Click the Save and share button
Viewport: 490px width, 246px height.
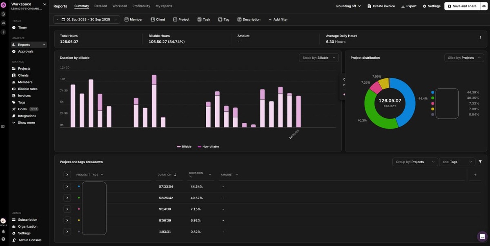(462, 6)
